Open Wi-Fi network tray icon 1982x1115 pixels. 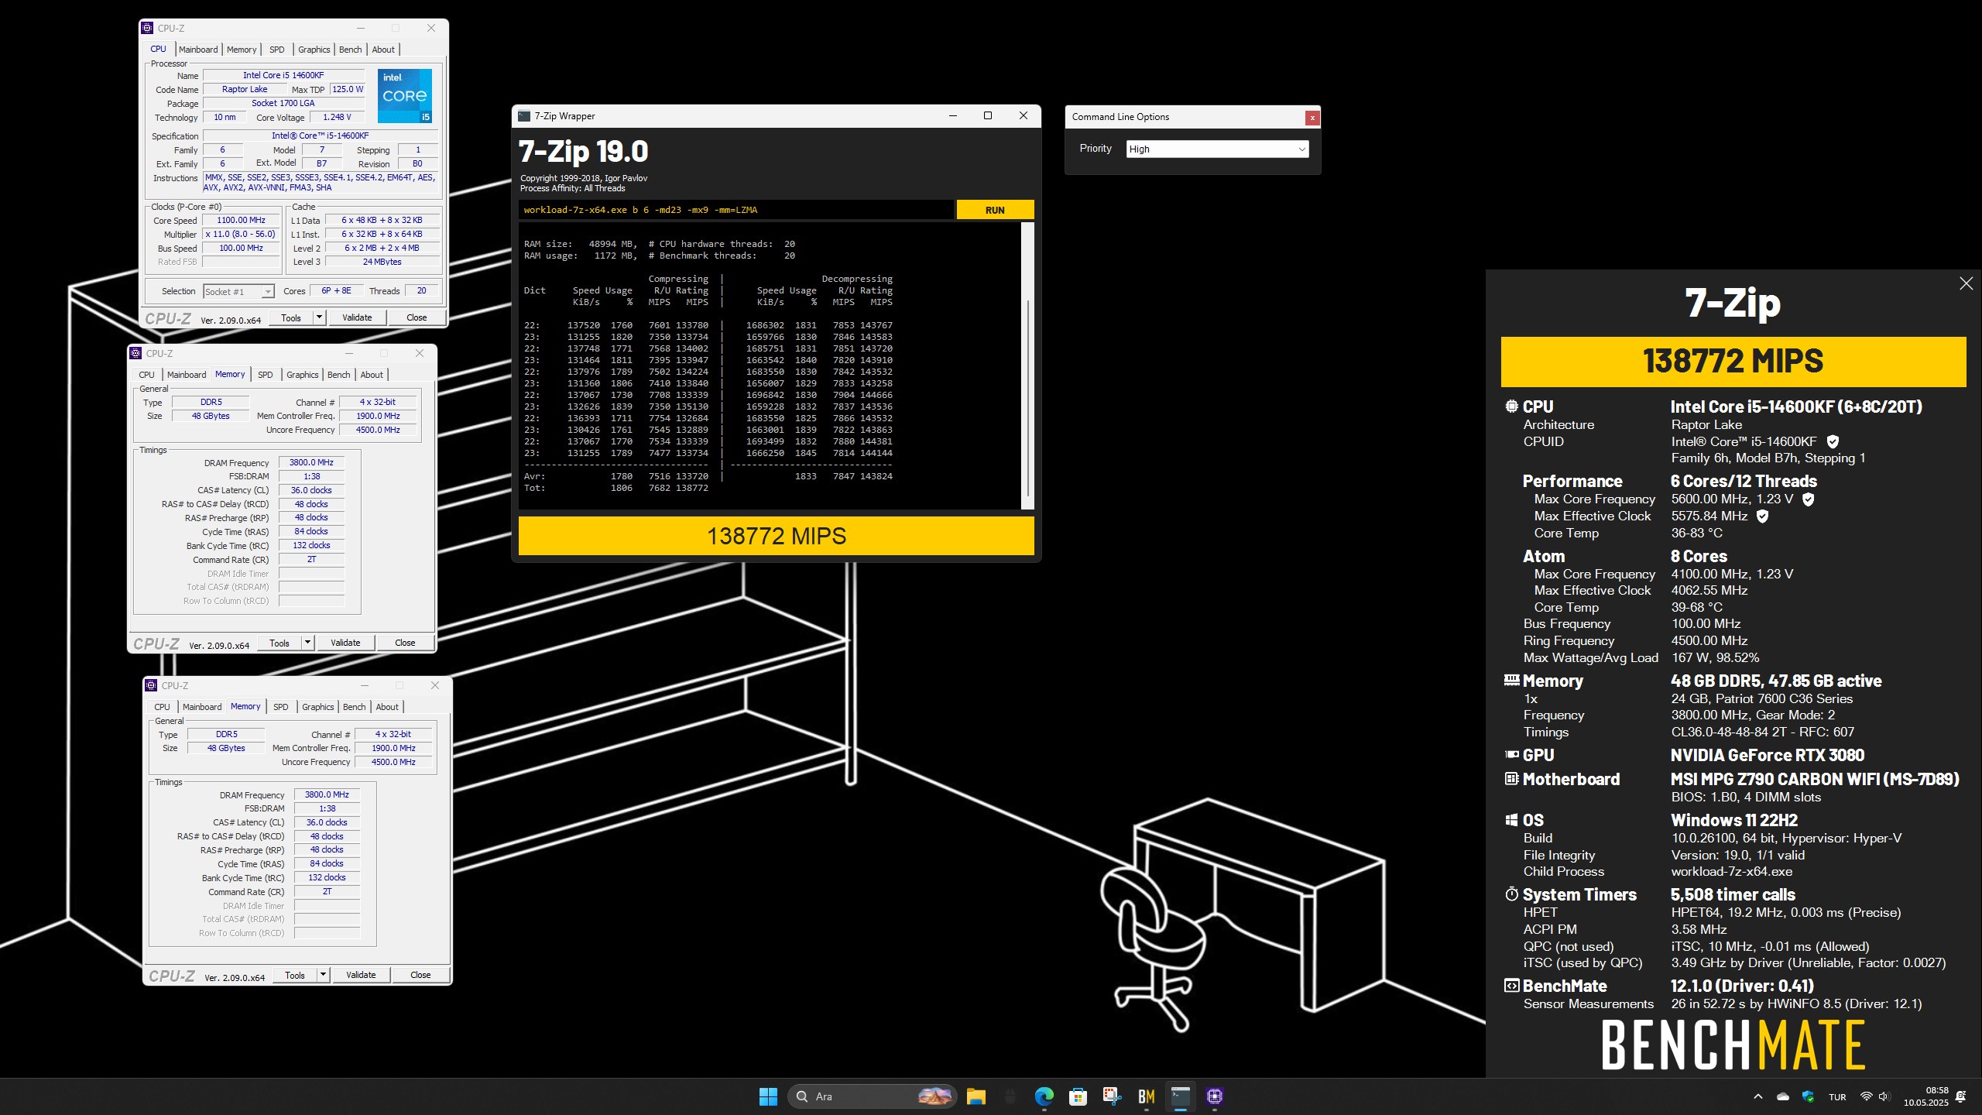(1866, 1096)
